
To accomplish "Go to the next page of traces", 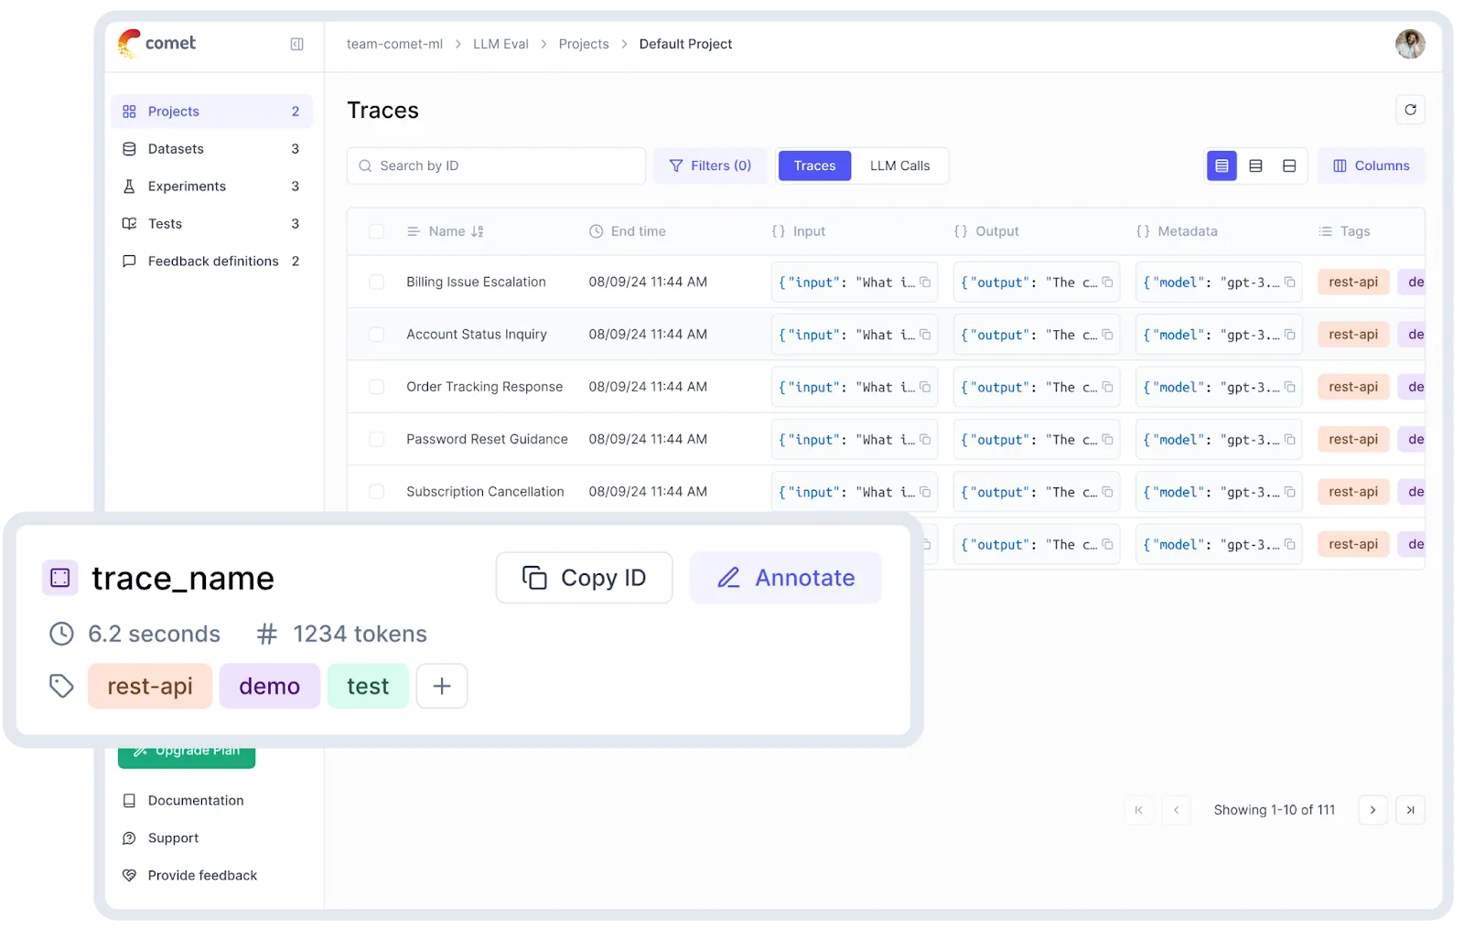I will (1372, 809).
